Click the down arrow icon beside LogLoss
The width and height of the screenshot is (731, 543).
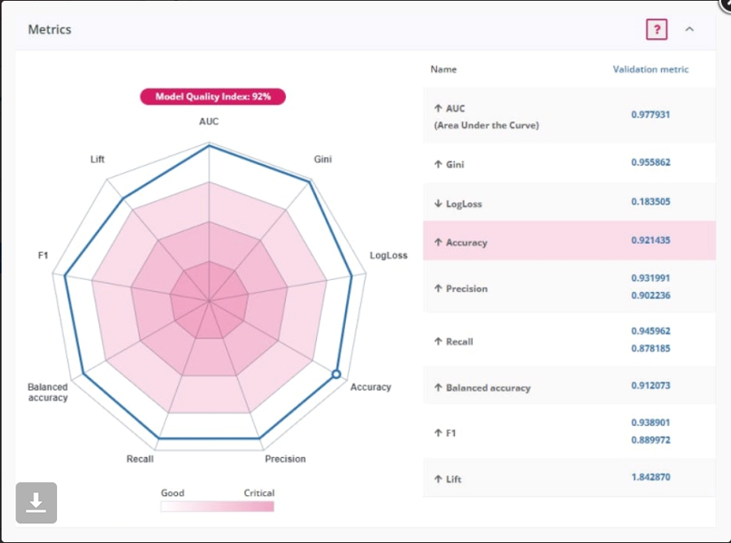pos(439,204)
